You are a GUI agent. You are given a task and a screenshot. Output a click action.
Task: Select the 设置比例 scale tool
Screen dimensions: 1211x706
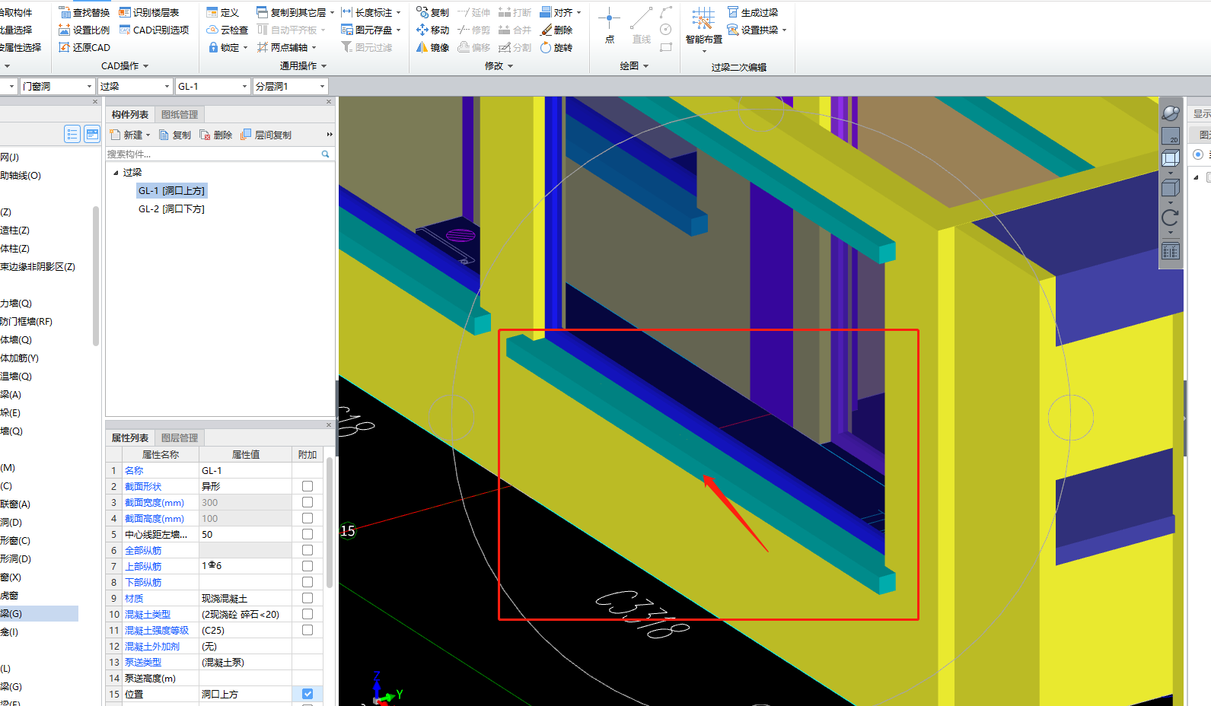[x=84, y=30]
